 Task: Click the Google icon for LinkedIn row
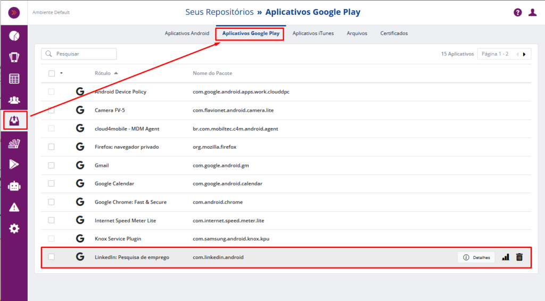pyautogui.click(x=80, y=257)
